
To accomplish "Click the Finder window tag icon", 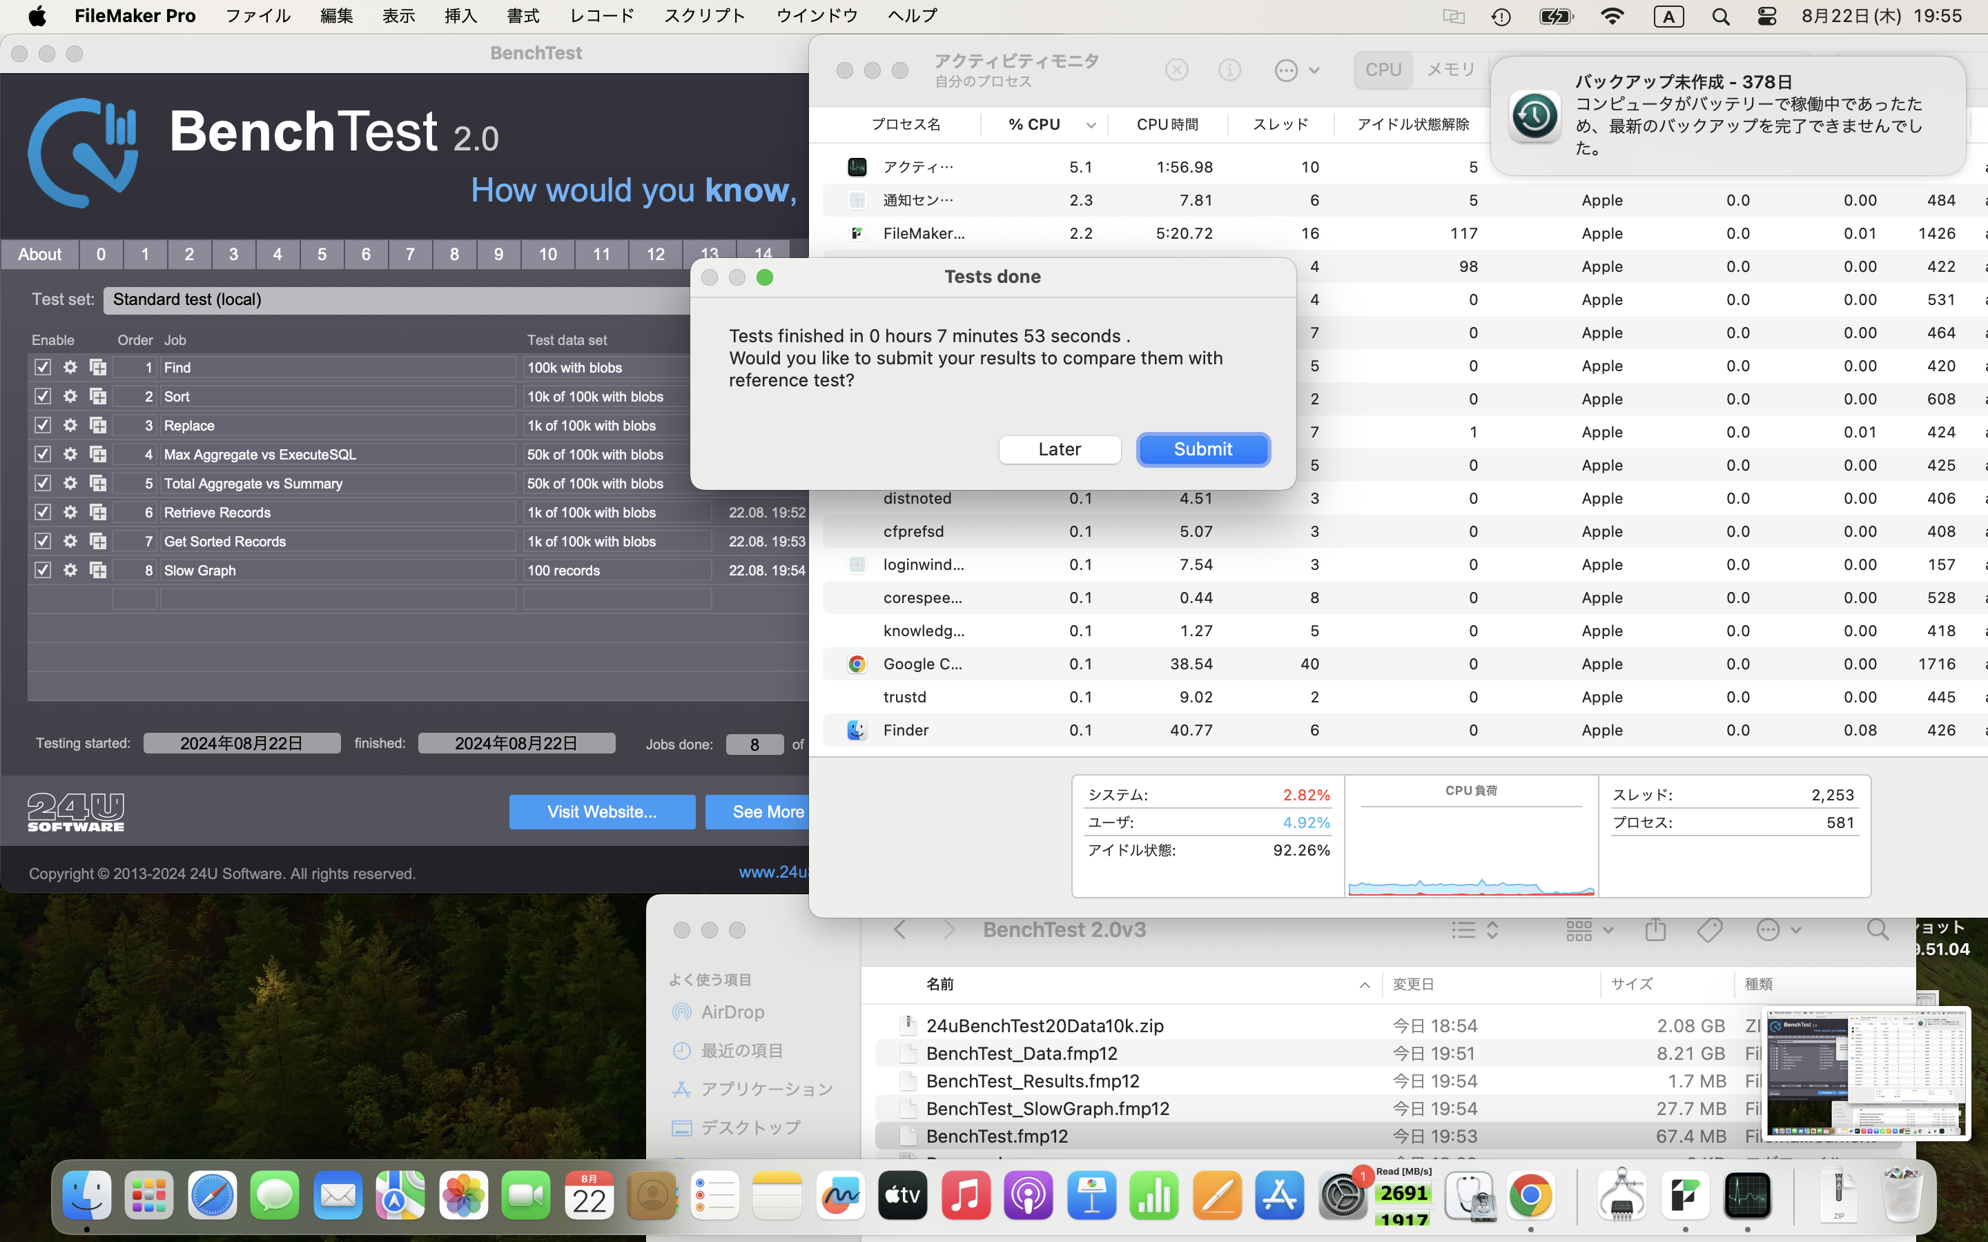I will (x=1710, y=930).
